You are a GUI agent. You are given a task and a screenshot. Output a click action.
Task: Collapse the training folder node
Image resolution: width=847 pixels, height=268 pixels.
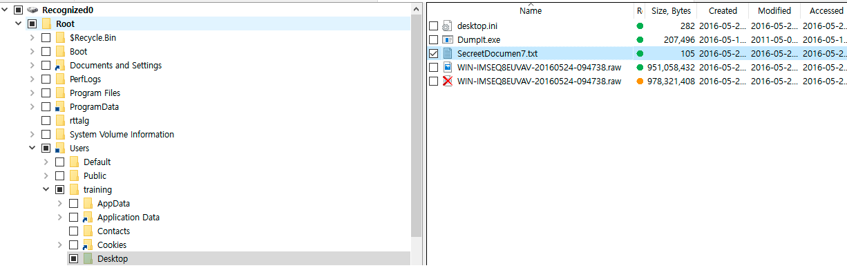46,190
